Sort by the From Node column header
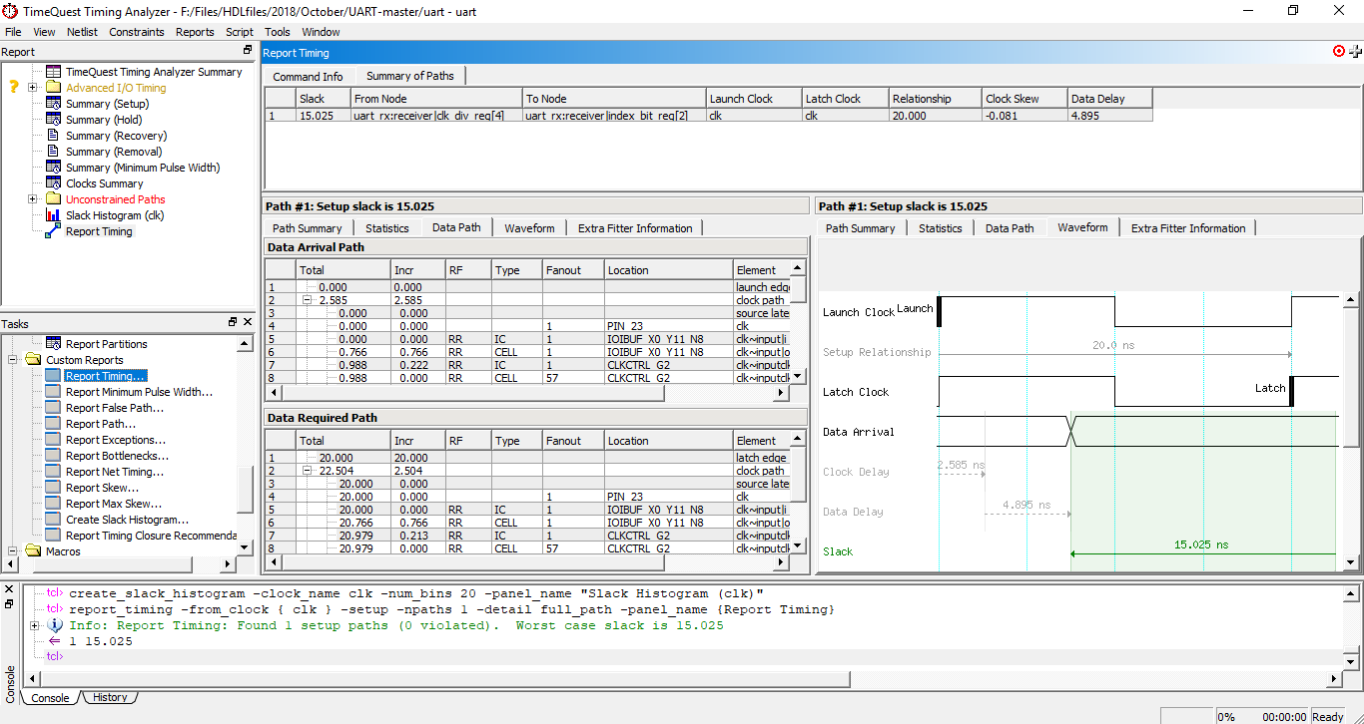The image size is (1364, 724). pyautogui.click(x=436, y=99)
